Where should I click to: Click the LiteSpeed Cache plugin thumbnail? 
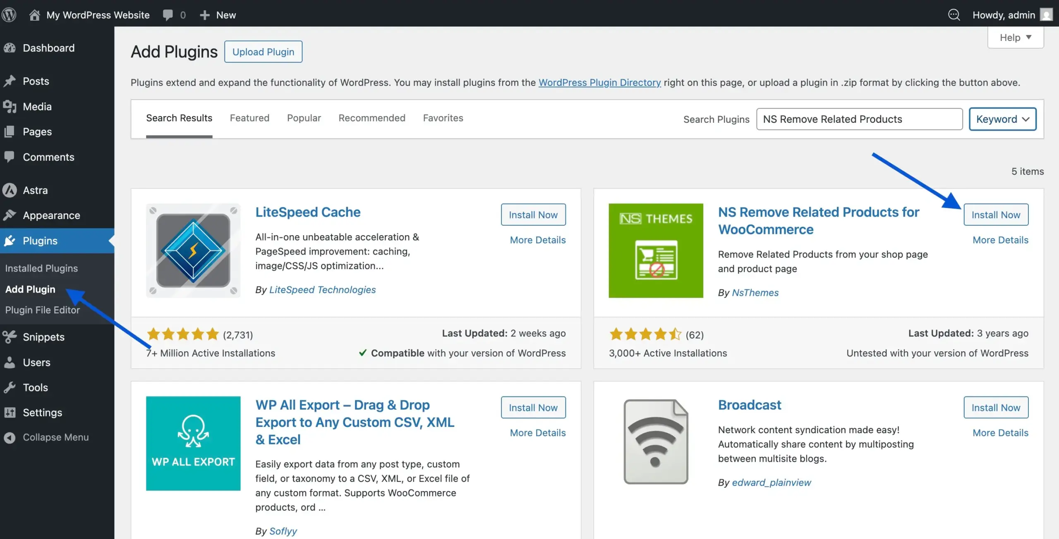tap(193, 250)
